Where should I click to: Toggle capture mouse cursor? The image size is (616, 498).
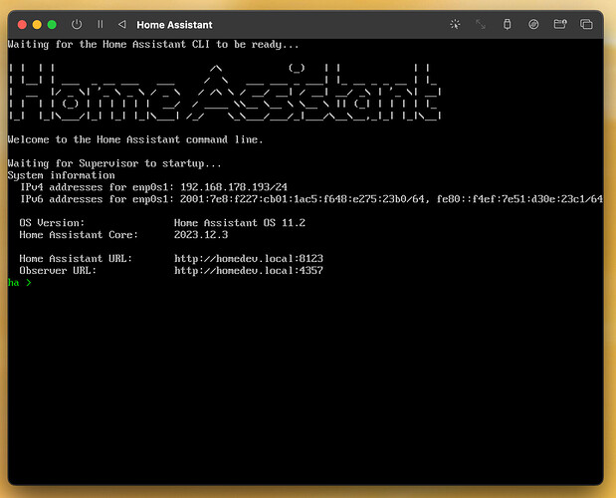[455, 24]
